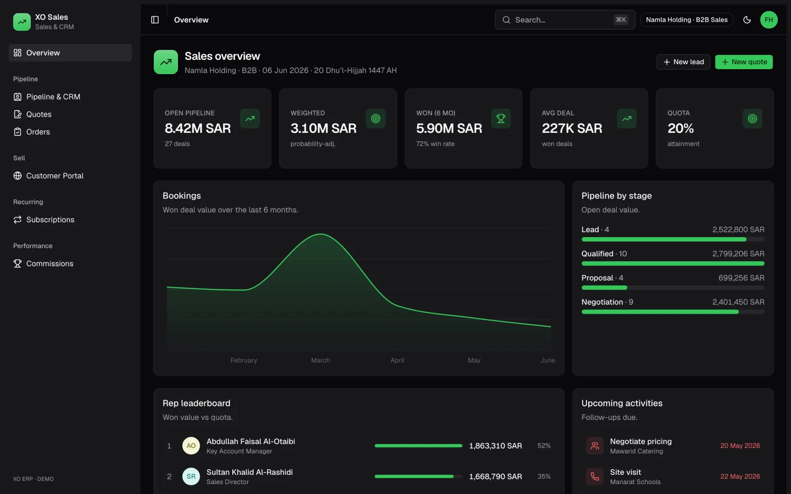Viewport: 791px width, 494px height.
Task: Click the Negotiate pricing people icon
Action: [595, 446]
